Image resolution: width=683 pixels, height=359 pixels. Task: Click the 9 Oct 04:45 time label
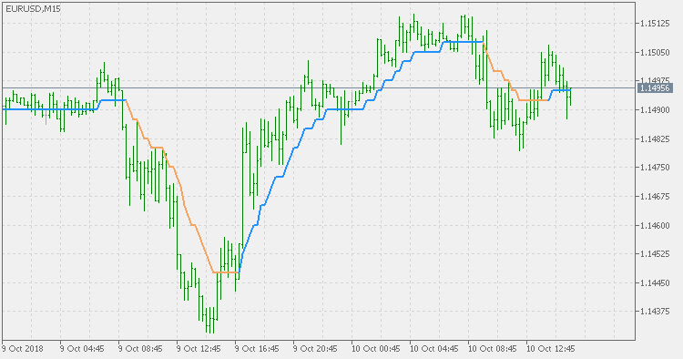[82, 349]
